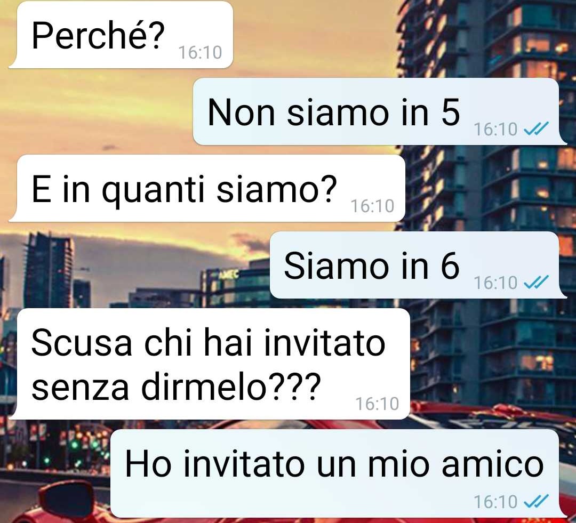Click the number 6 in 'Siamo in 6'
This screenshot has width=576, height=523.
450,265
